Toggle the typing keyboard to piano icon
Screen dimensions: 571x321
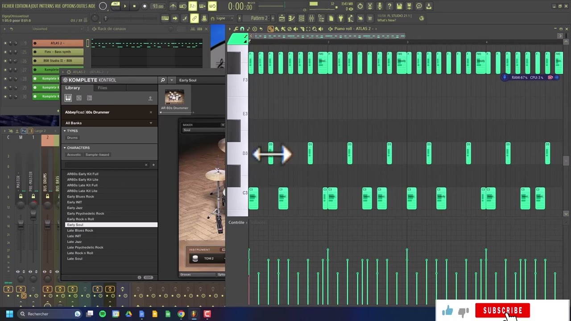165,18
